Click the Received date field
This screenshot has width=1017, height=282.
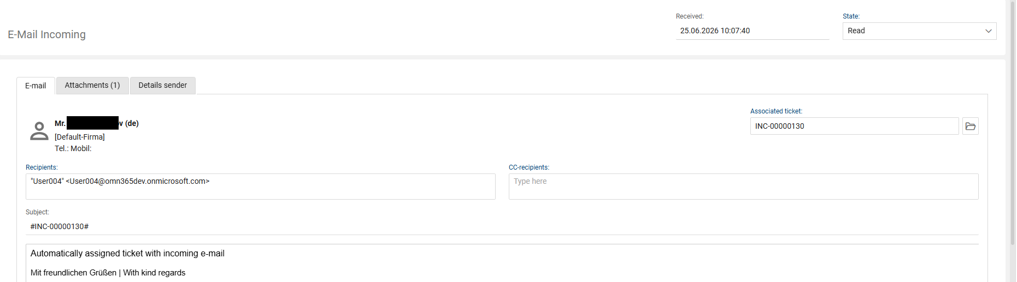click(752, 31)
